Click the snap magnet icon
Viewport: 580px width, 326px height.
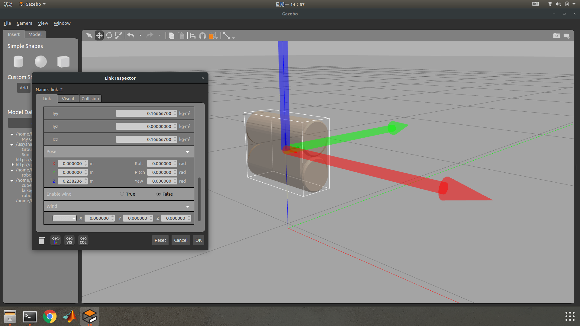(x=203, y=36)
